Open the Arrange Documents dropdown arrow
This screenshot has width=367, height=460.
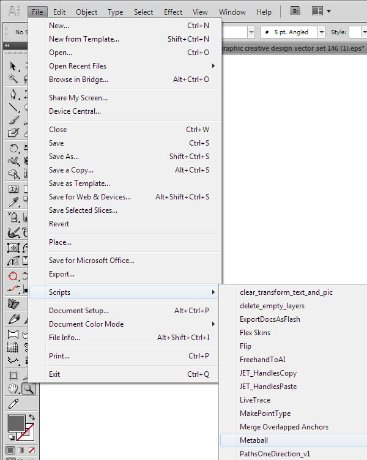coord(329,12)
